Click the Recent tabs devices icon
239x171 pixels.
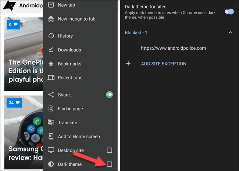tap(51, 78)
